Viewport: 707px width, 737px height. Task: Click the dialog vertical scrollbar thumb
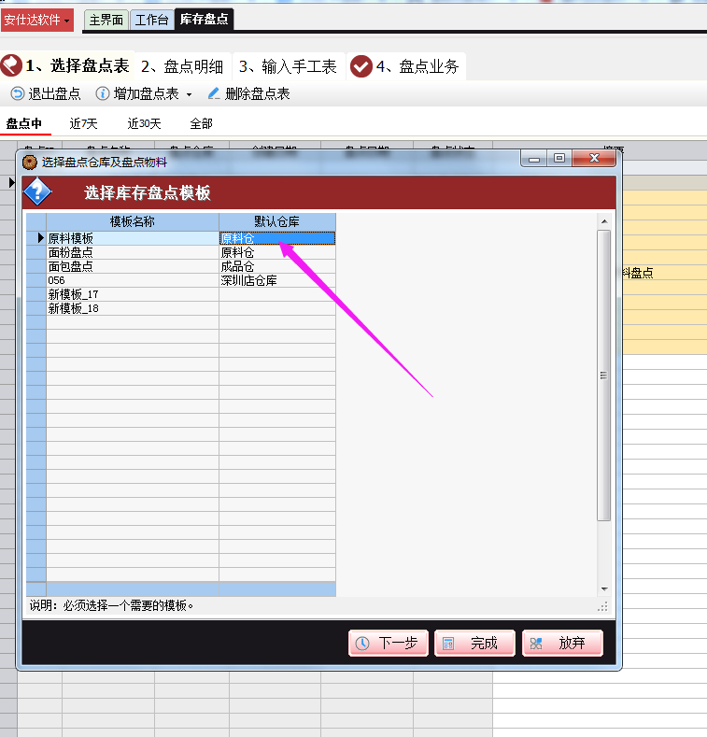pos(604,376)
